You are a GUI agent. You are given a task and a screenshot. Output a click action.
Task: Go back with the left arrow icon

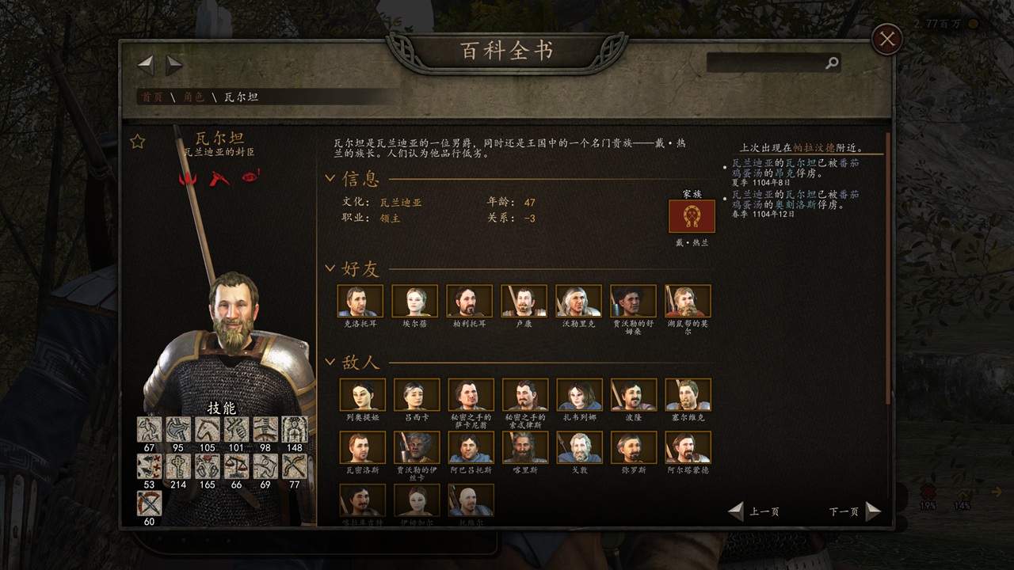click(146, 65)
